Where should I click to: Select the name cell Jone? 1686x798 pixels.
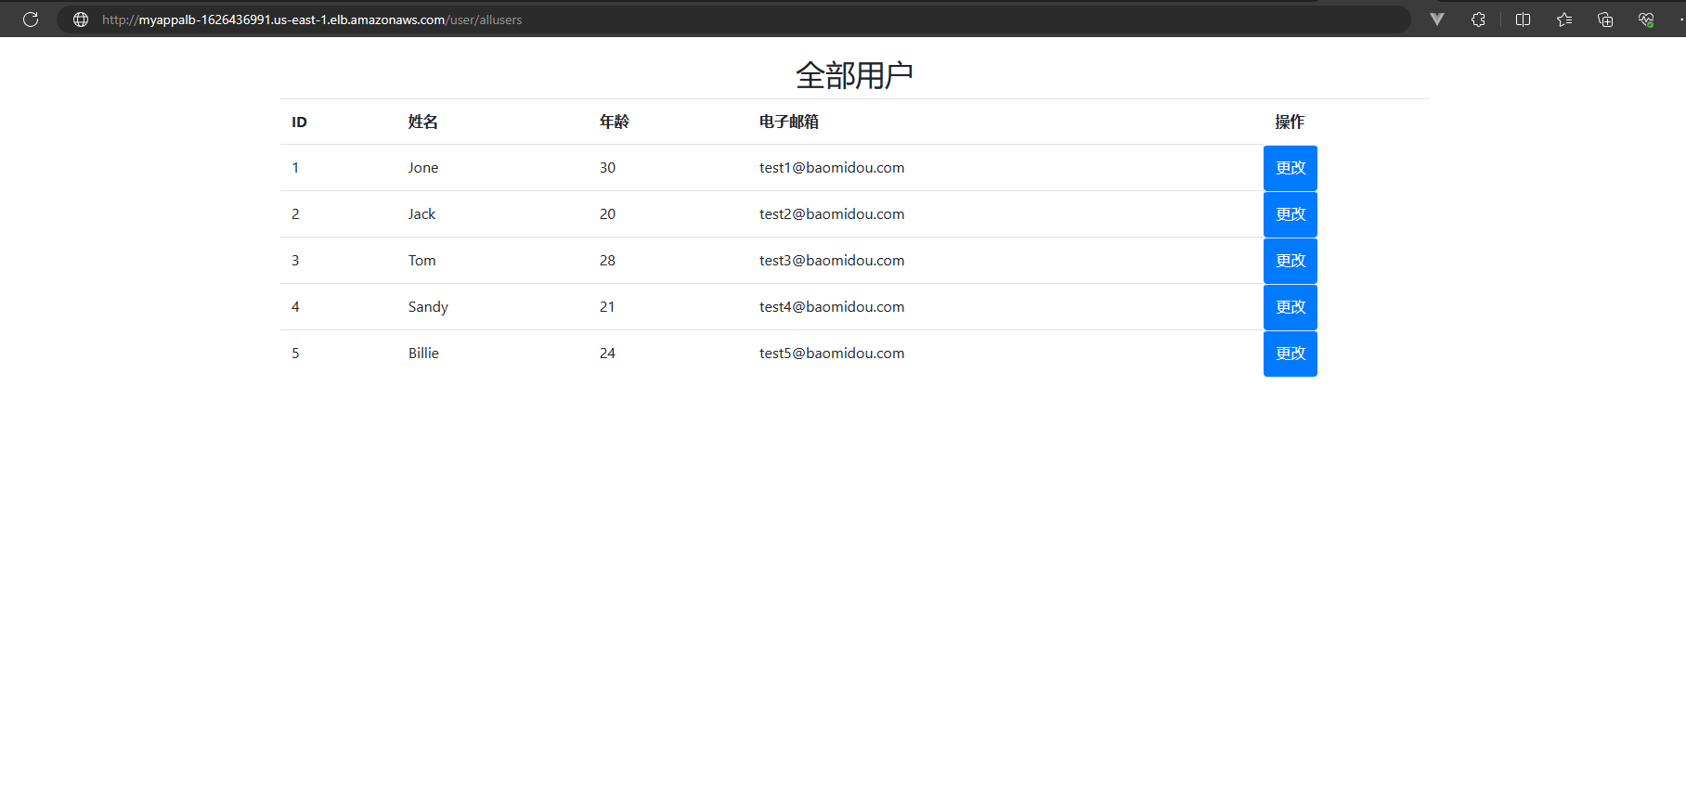coord(423,168)
